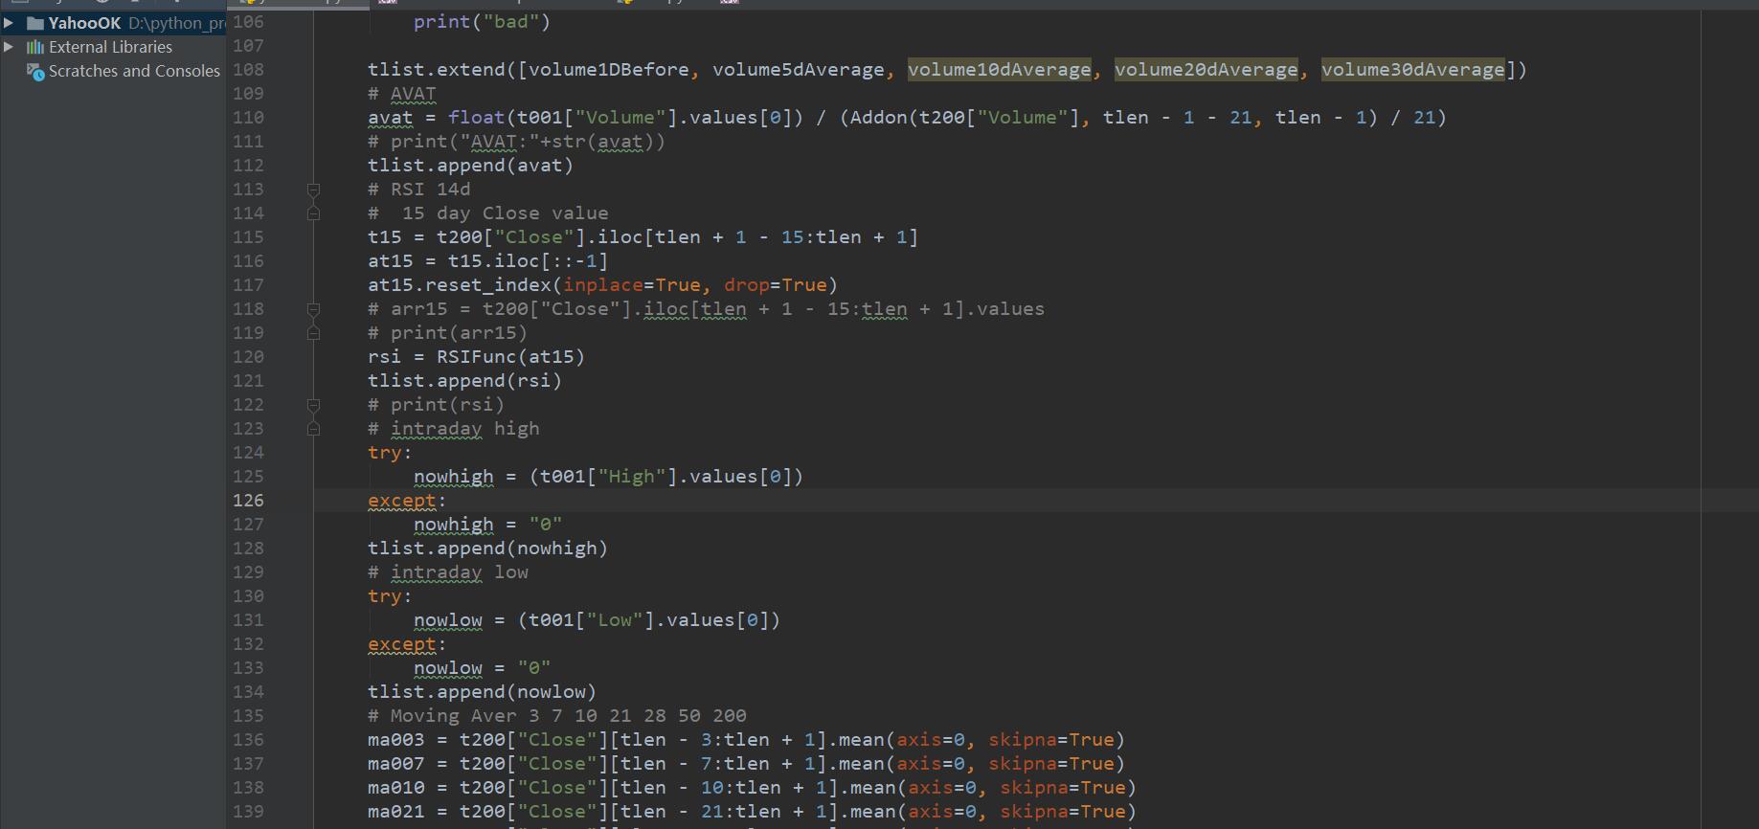Click the External Libraries bar-chart icon
The image size is (1759, 829).
tap(35, 47)
